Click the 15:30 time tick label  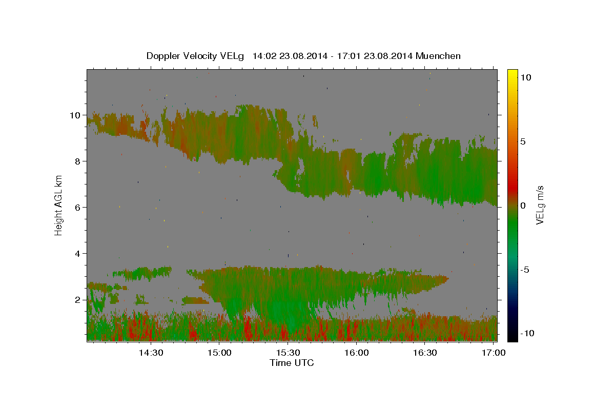click(x=289, y=353)
